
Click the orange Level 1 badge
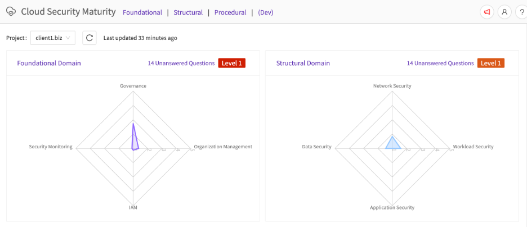pos(491,63)
